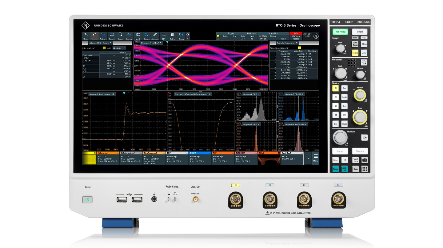Activate the FFT tool in the on-screen toolbar
Screen dimensions: 443x248
point(164,36)
